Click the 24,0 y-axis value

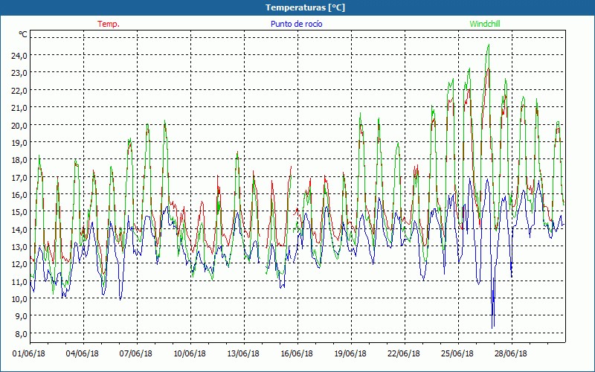[x=19, y=55]
